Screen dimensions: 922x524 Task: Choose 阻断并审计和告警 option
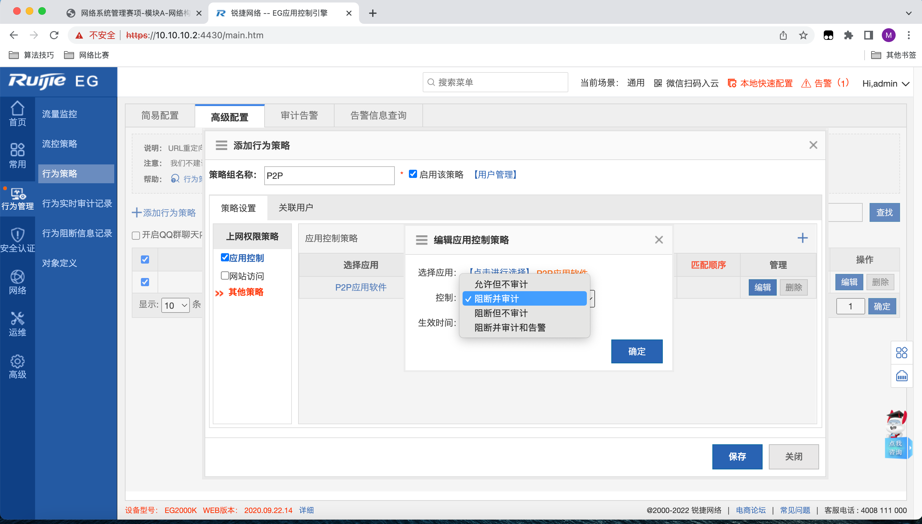pos(524,328)
